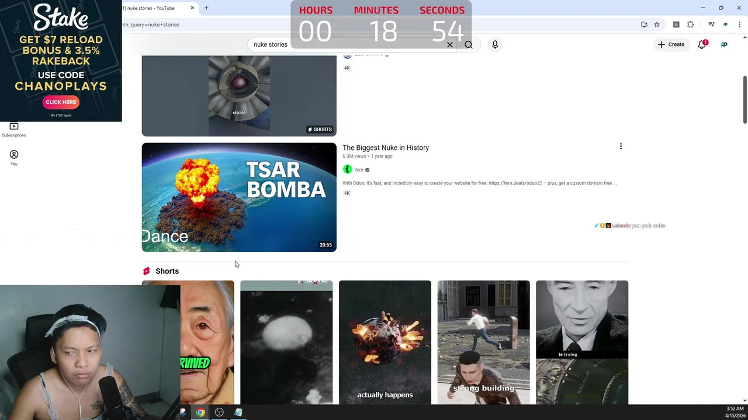
Task: Click the Shorts section heading
Action: (167, 271)
